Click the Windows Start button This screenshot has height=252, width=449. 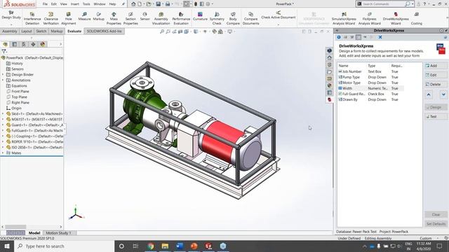pos(7,246)
